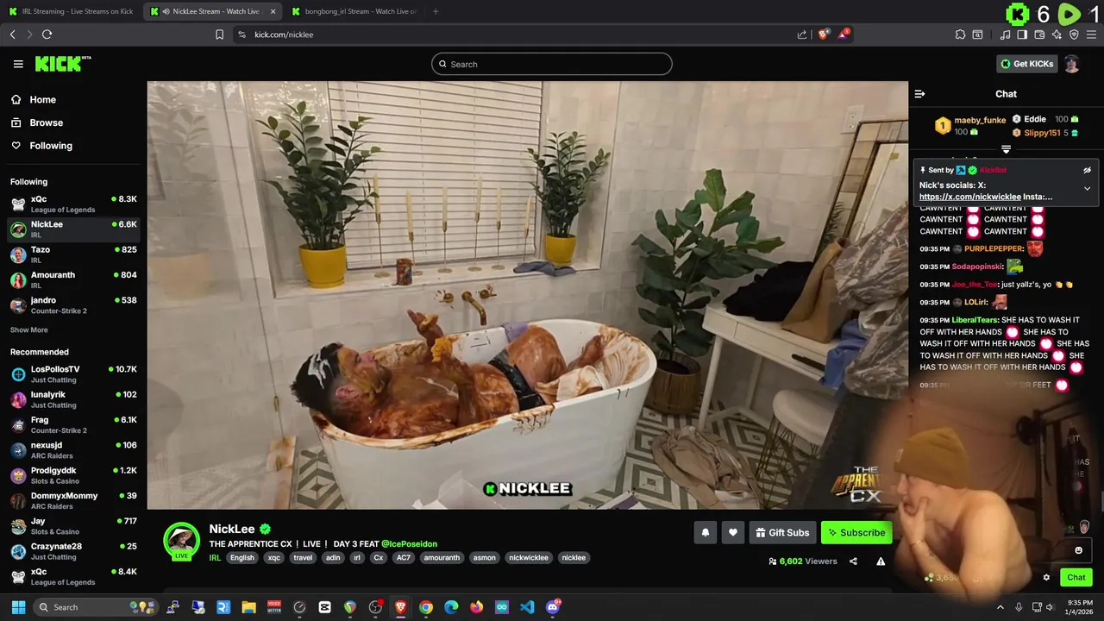The height and width of the screenshot is (621, 1104).
Task: Open LosPollosTV recommended channel
Action: (x=73, y=373)
